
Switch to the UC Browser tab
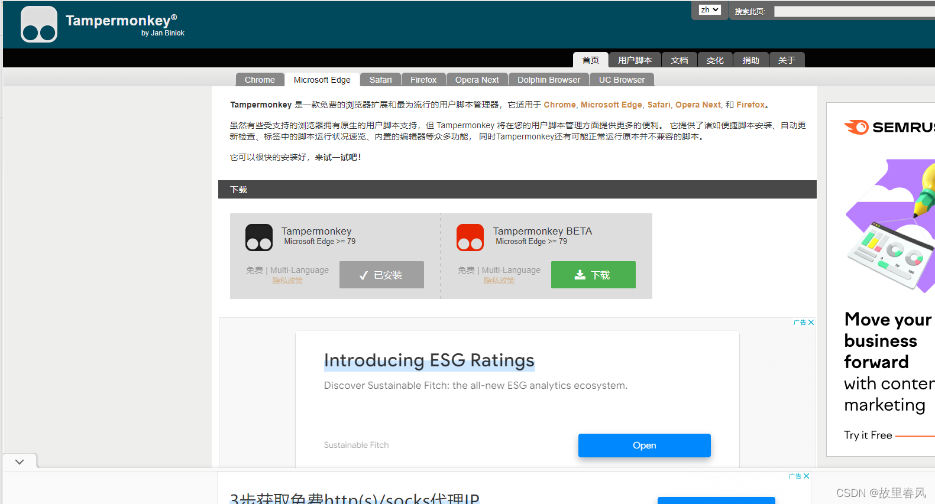[x=622, y=80]
